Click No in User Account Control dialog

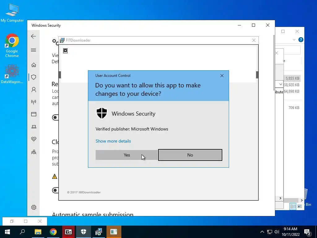click(190, 155)
